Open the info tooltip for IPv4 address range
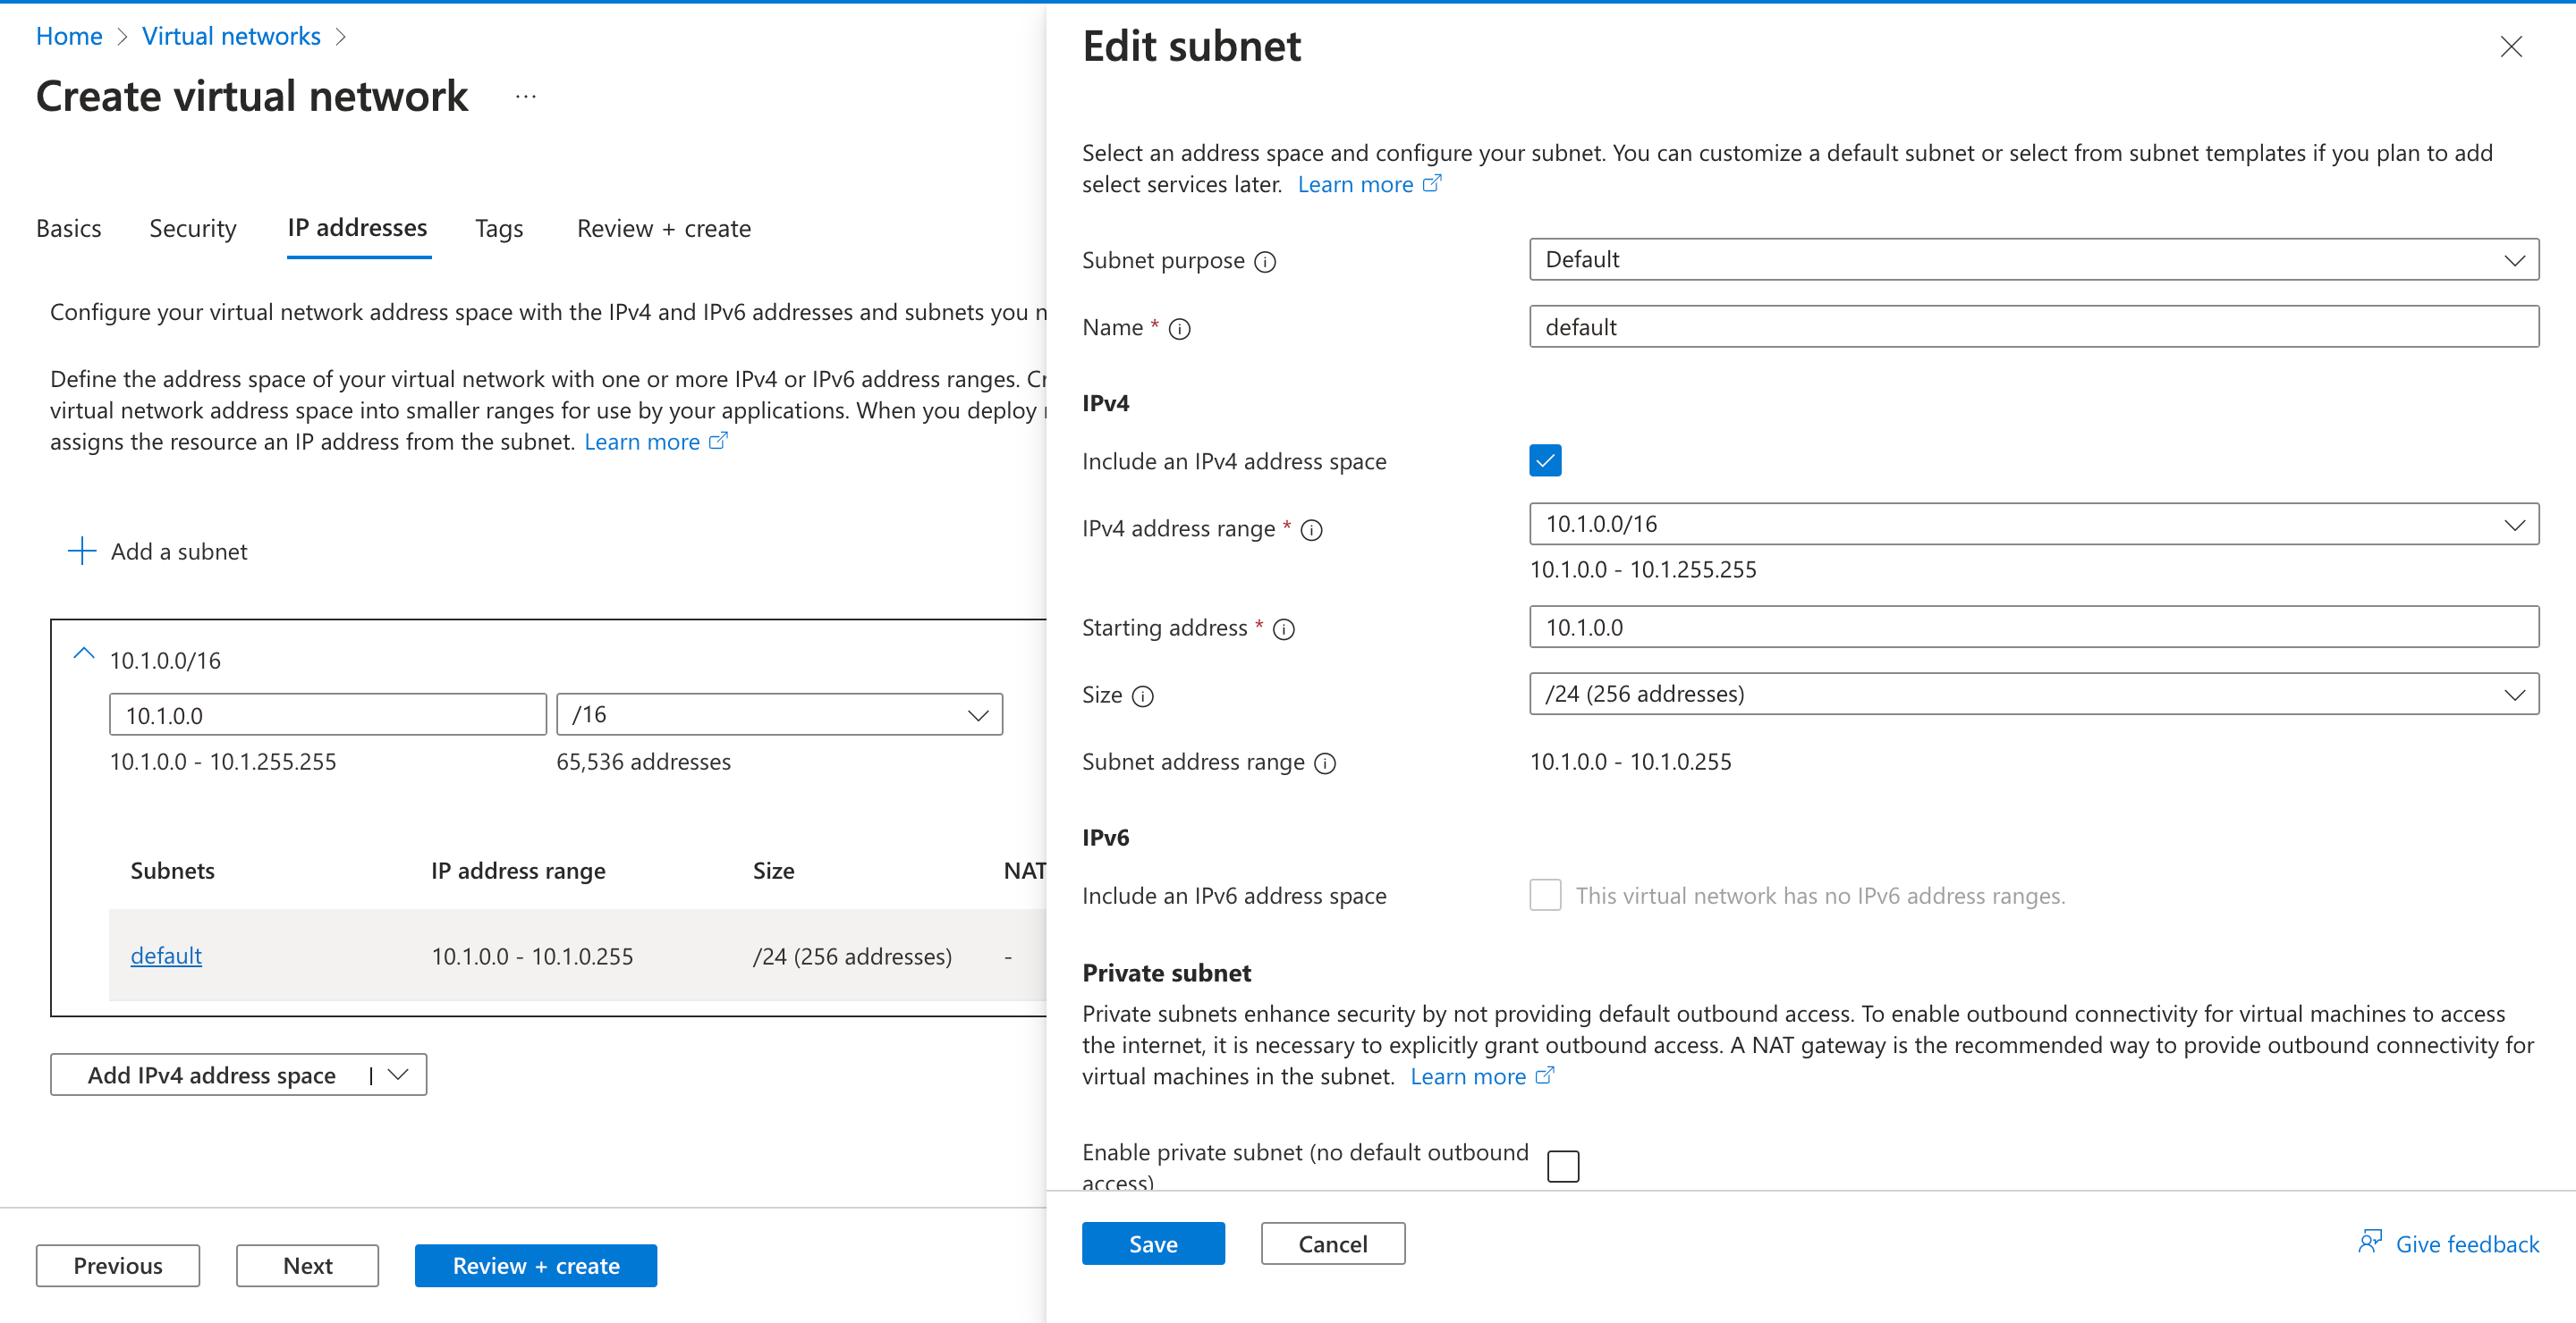 [1312, 529]
